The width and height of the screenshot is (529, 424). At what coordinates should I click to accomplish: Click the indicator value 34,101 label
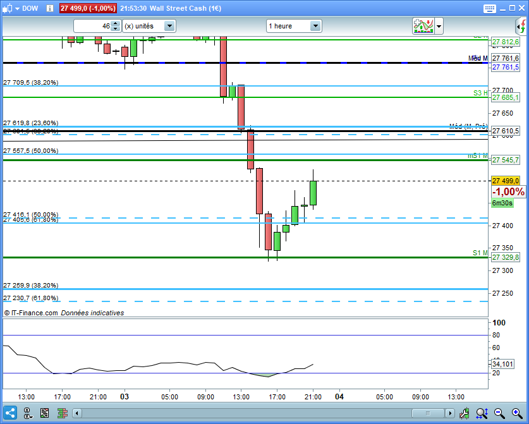coord(502,364)
